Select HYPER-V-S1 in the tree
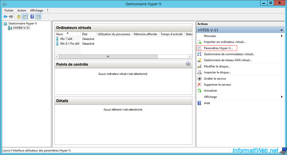 pyautogui.click(x=21, y=28)
